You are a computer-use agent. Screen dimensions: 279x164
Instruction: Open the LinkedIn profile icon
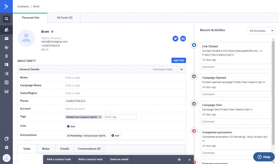[183, 39]
